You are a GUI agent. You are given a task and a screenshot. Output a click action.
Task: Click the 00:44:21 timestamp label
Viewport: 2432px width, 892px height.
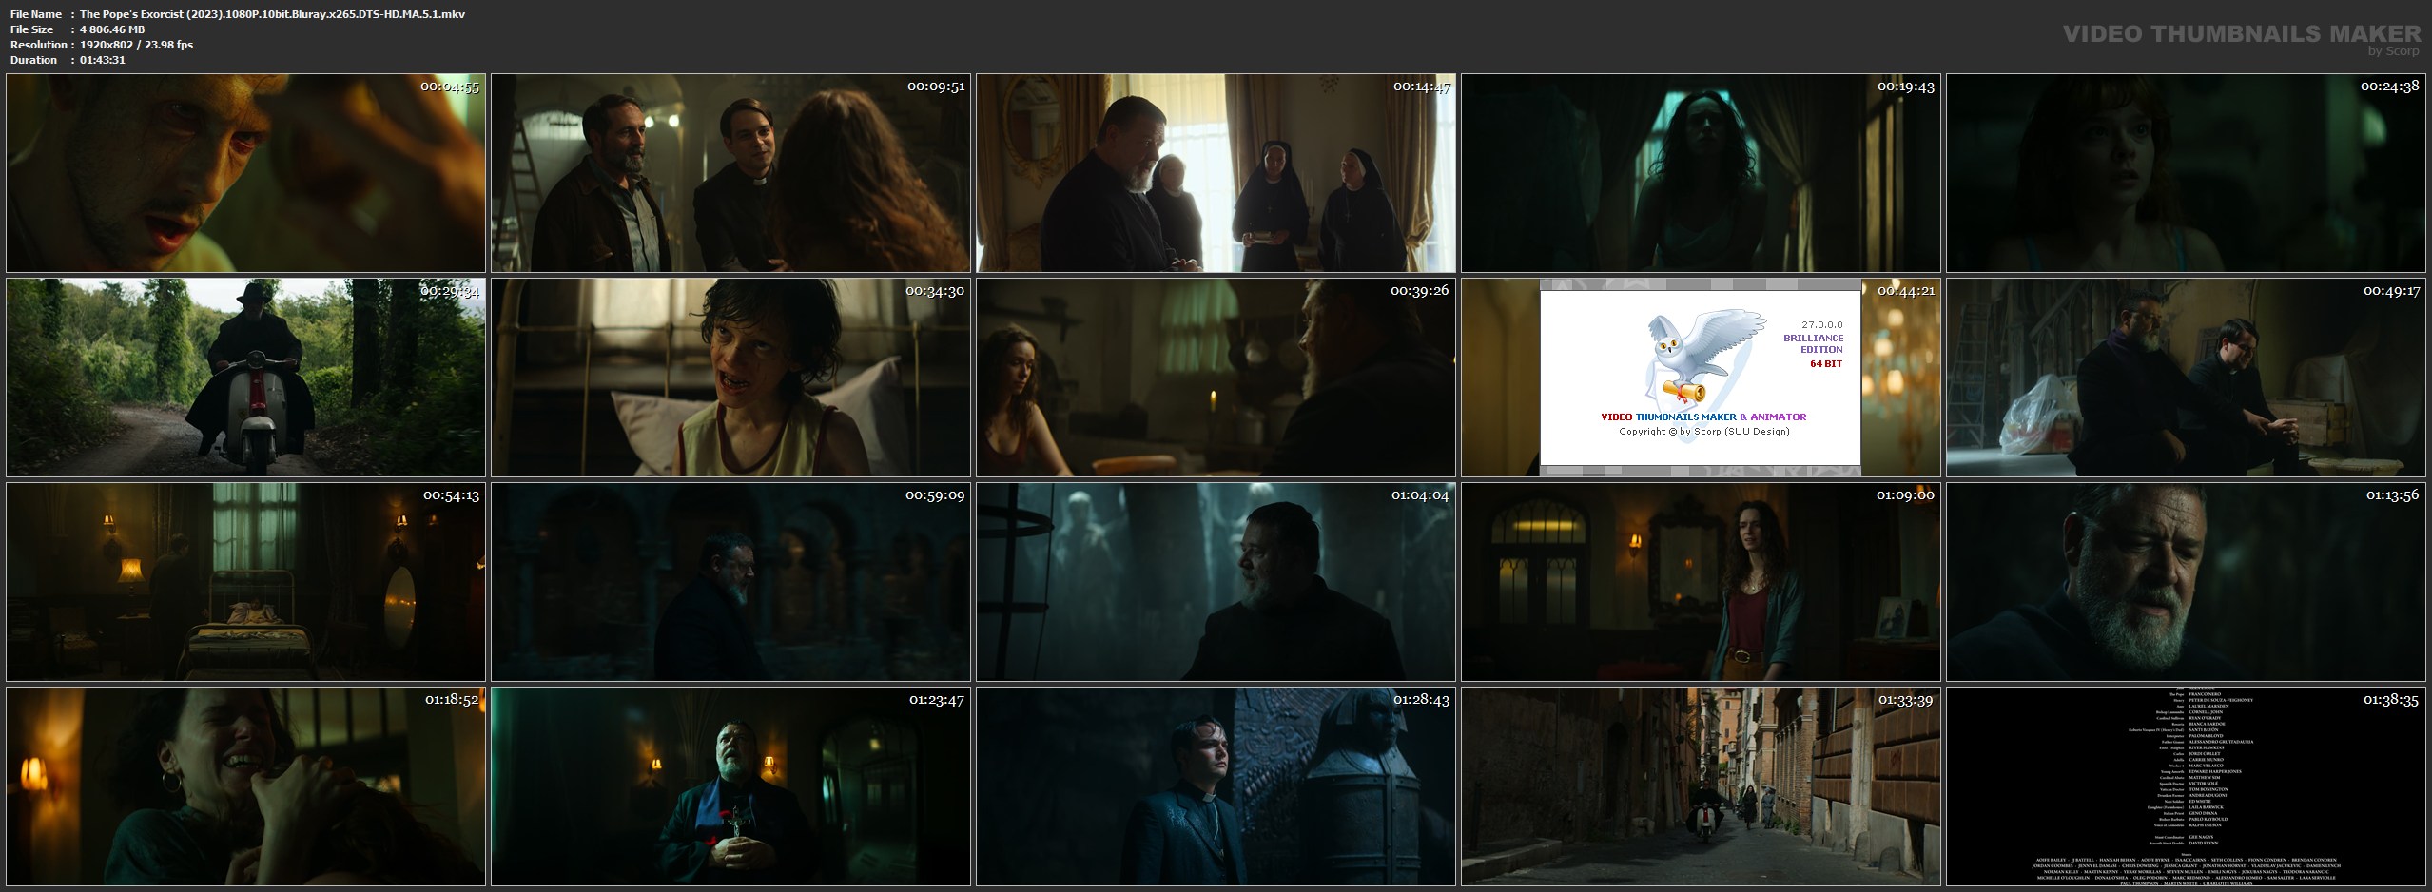point(1905,291)
